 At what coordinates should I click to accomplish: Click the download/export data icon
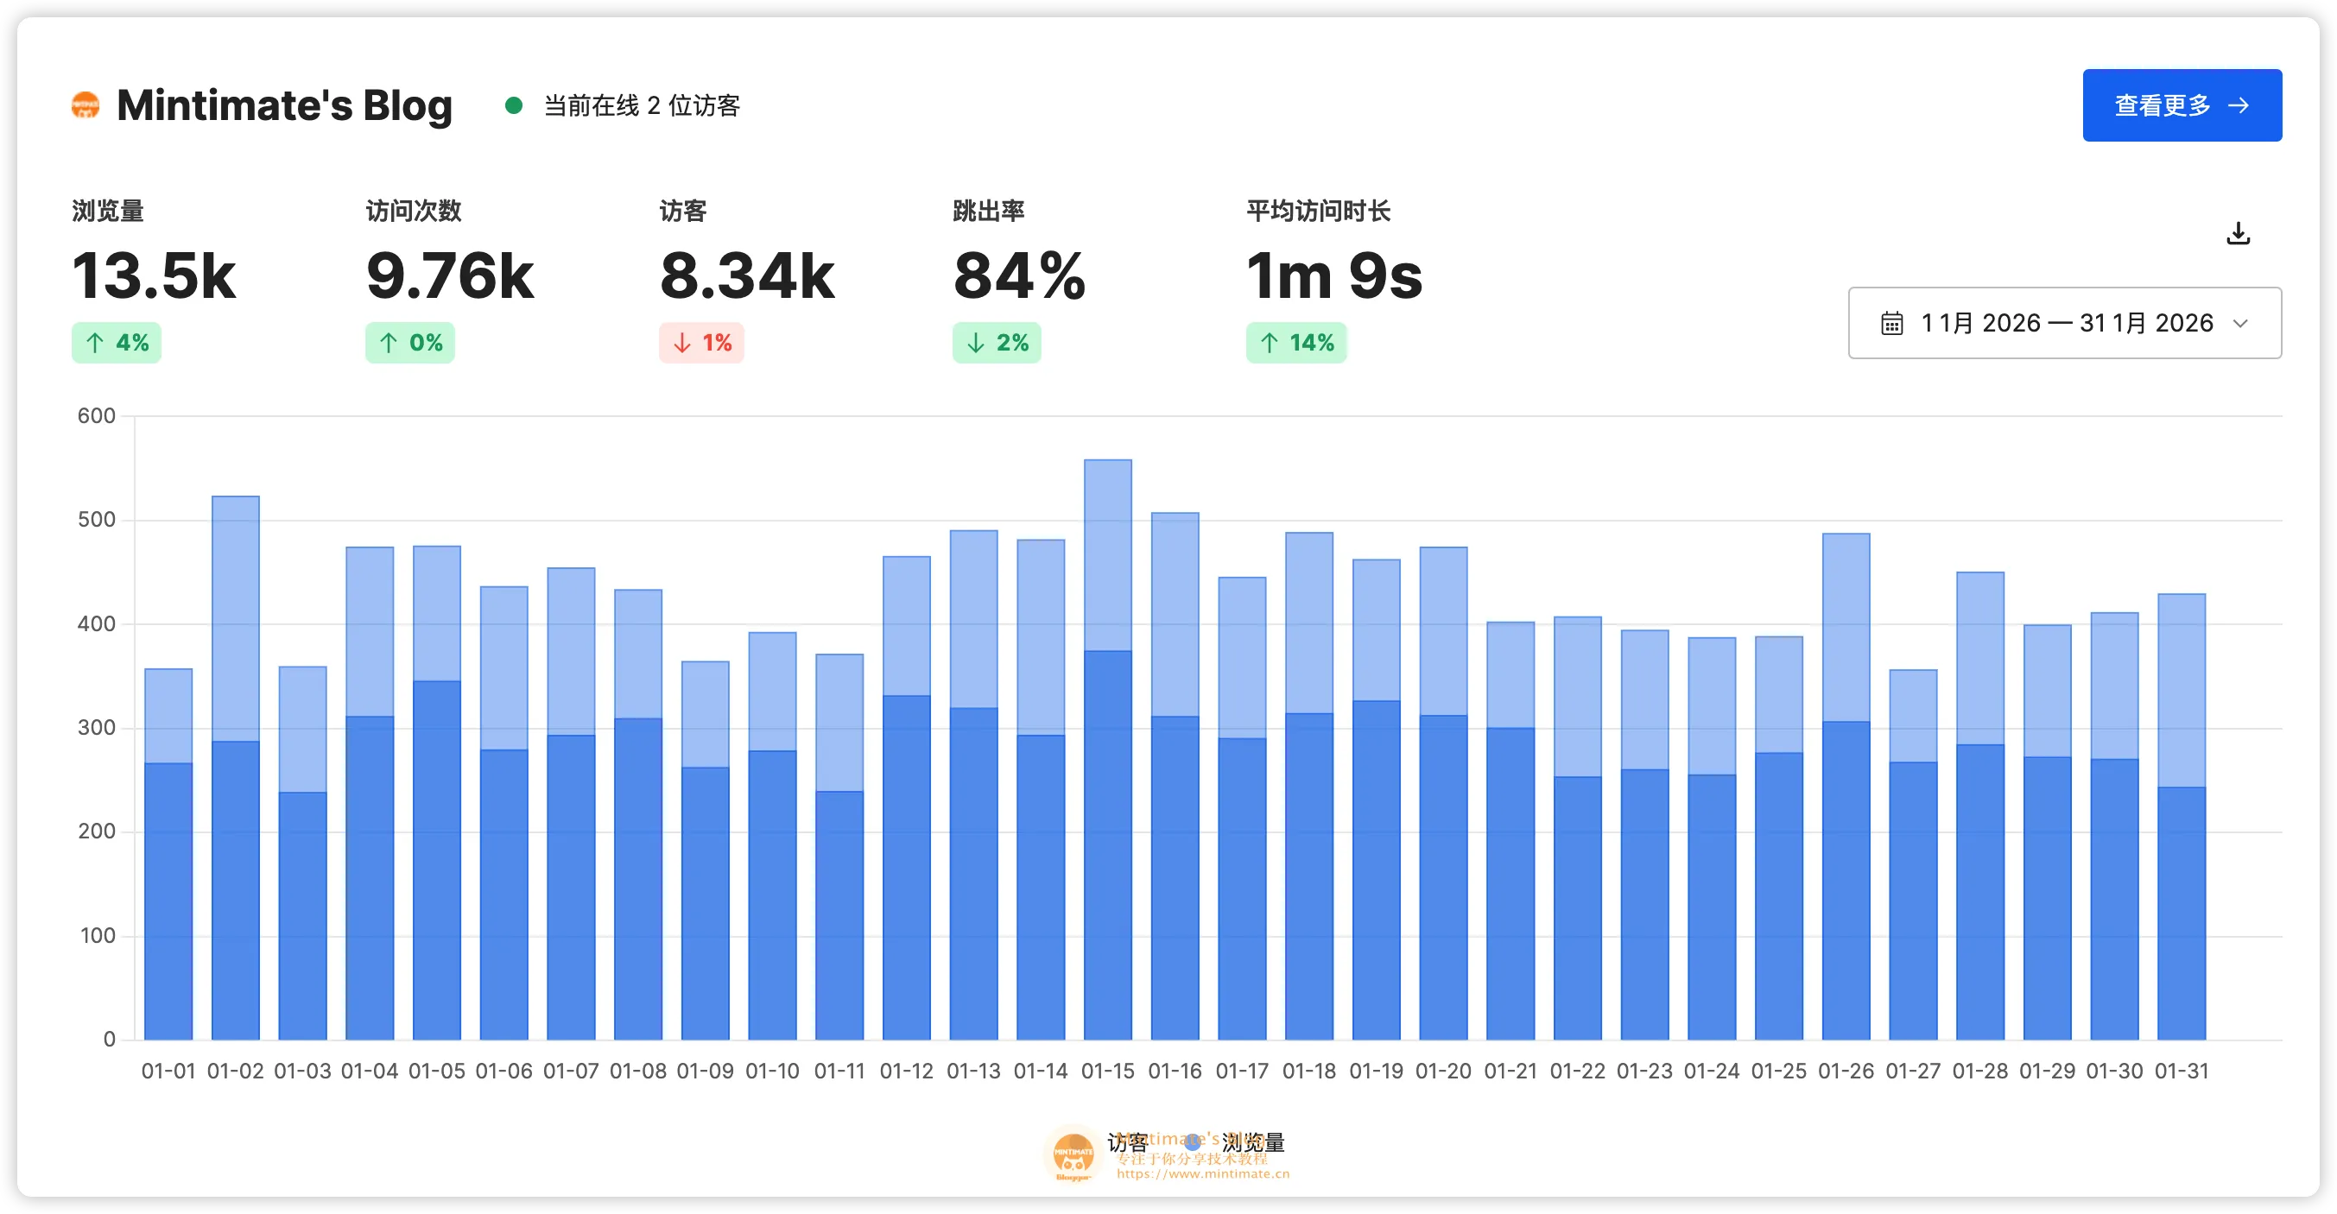2238,234
